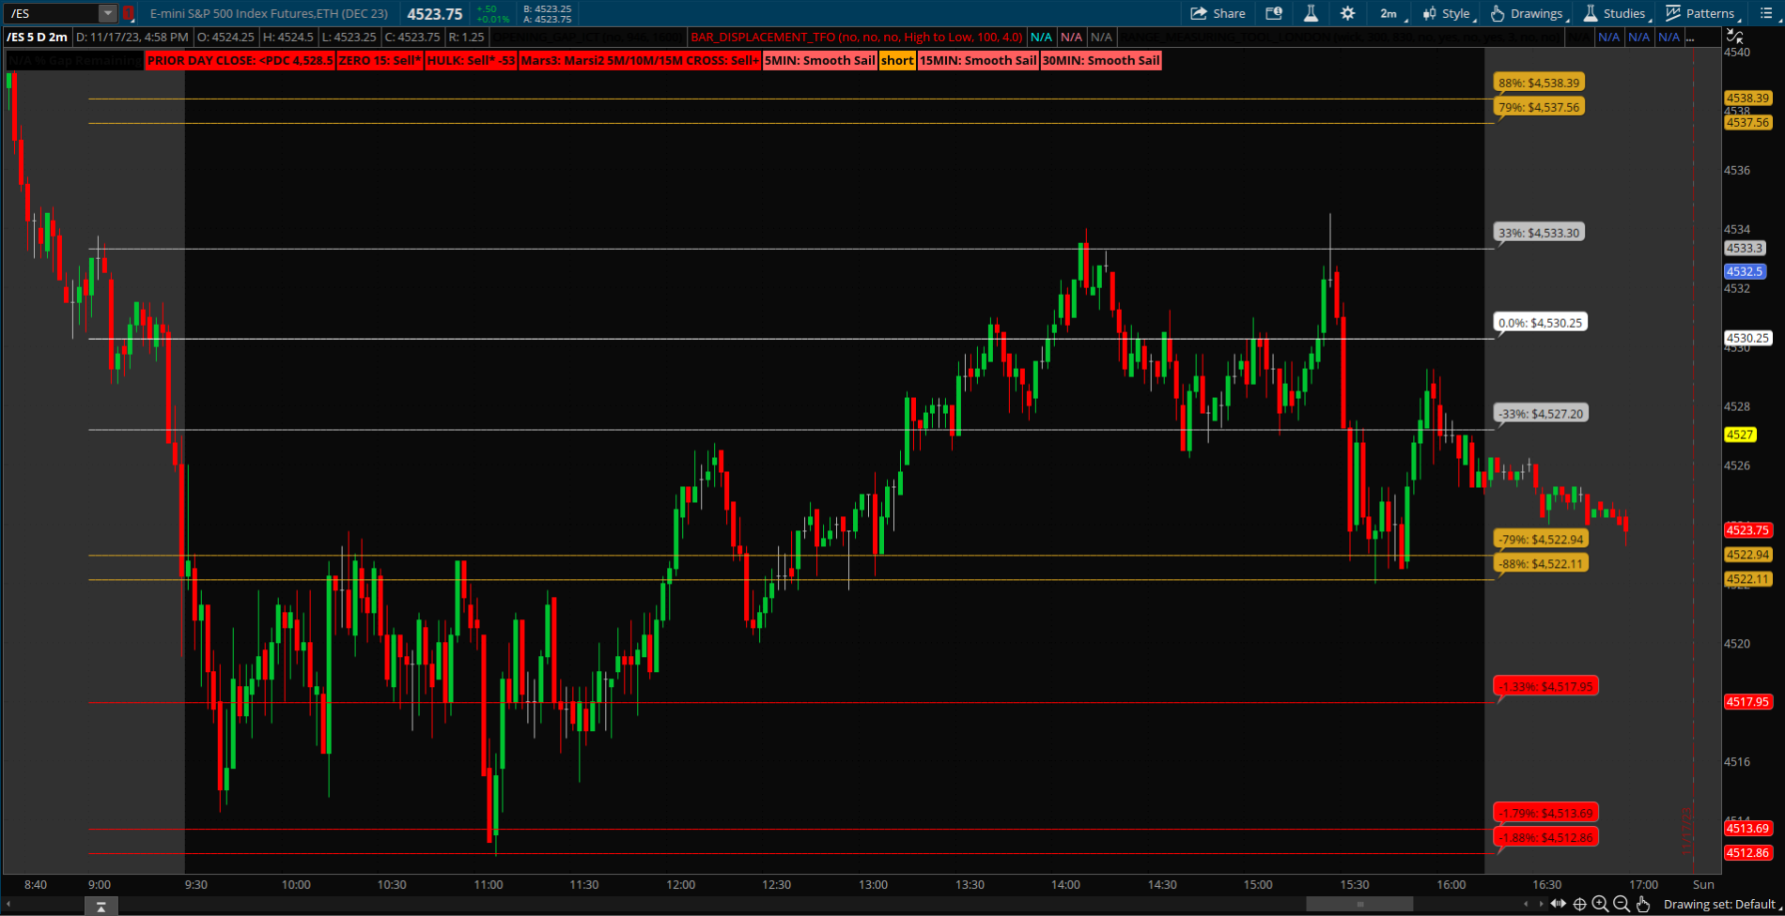Viewport: 1785px width, 916px height.
Task: Open the Patterns menu
Action: coord(1700,13)
